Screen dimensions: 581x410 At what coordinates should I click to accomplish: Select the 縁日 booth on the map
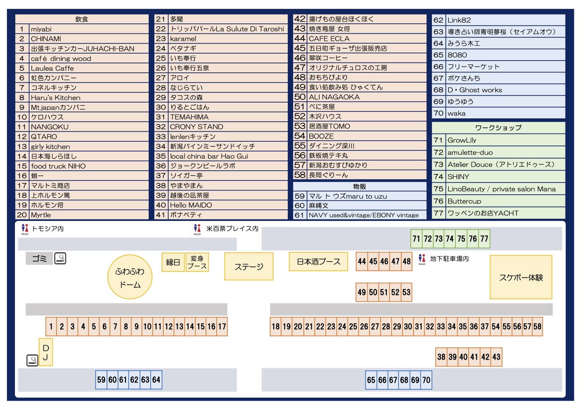(173, 262)
